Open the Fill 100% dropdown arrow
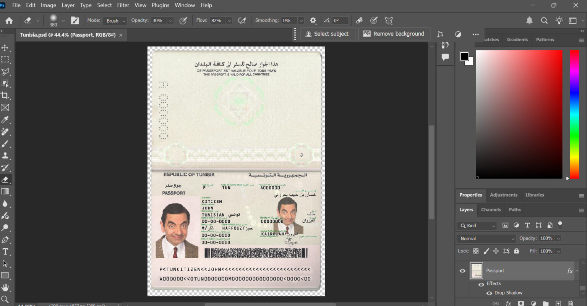 (x=558, y=251)
